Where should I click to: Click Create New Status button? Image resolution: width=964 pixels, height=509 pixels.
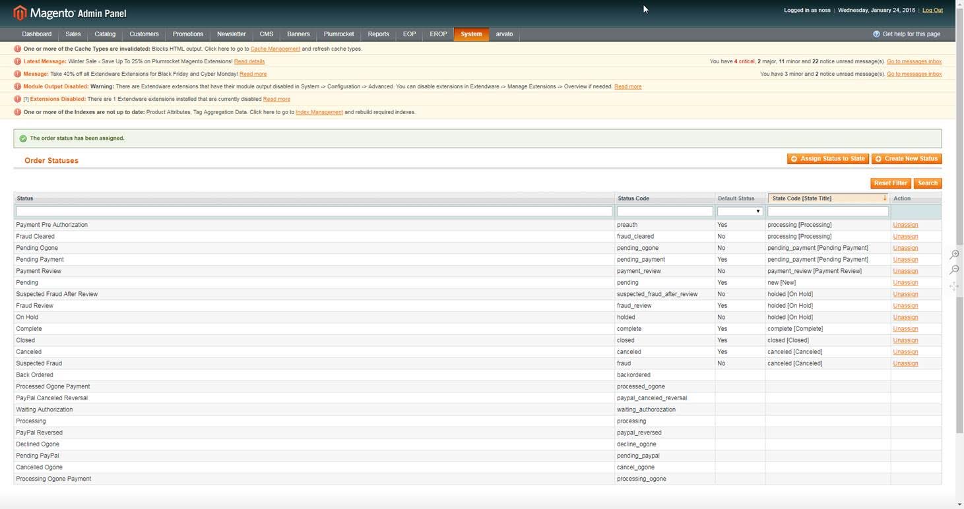click(x=907, y=159)
